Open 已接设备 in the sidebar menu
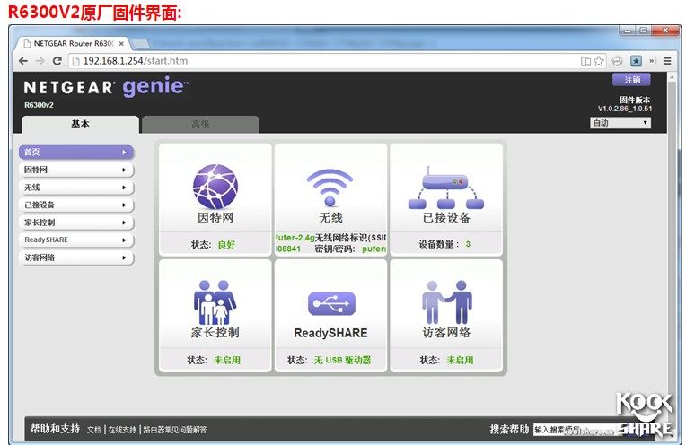 coord(76,205)
